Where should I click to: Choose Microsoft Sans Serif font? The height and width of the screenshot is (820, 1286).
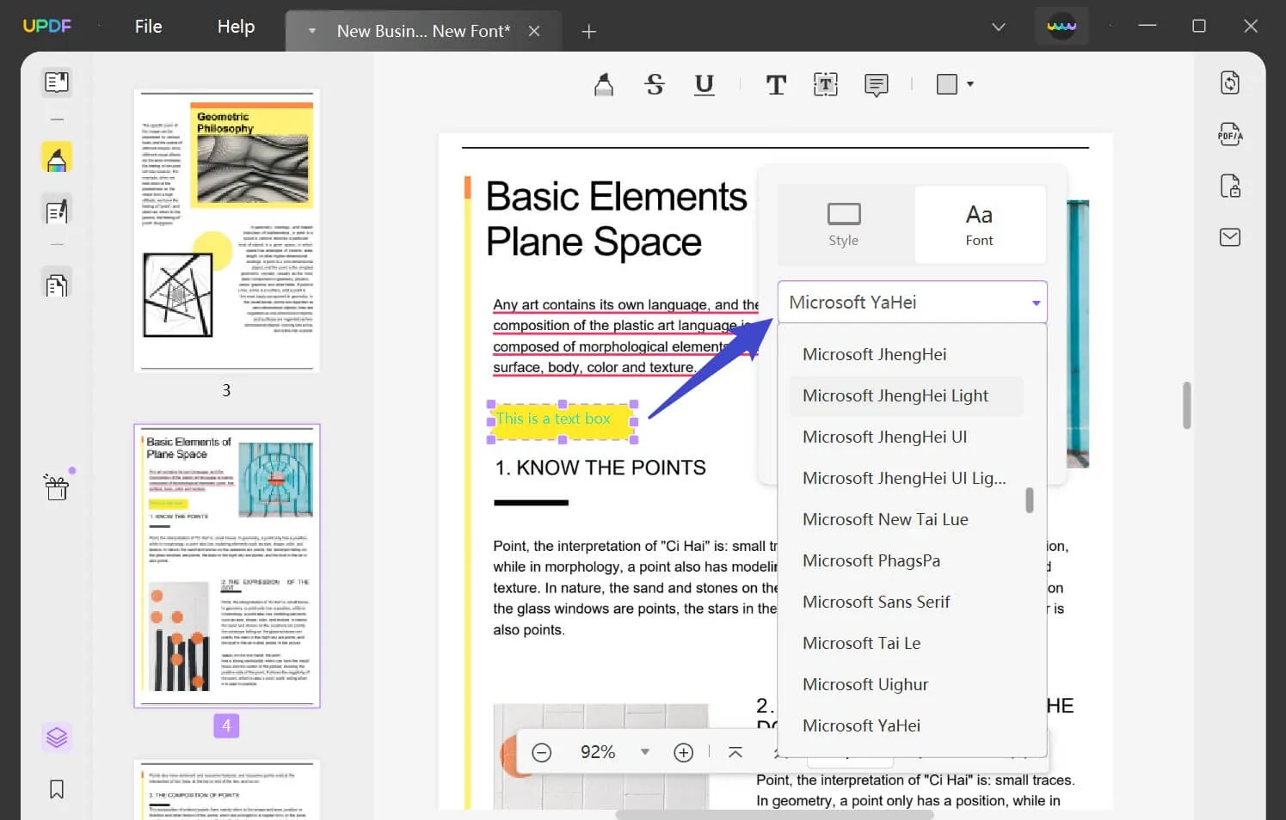[x=907, y=602]
